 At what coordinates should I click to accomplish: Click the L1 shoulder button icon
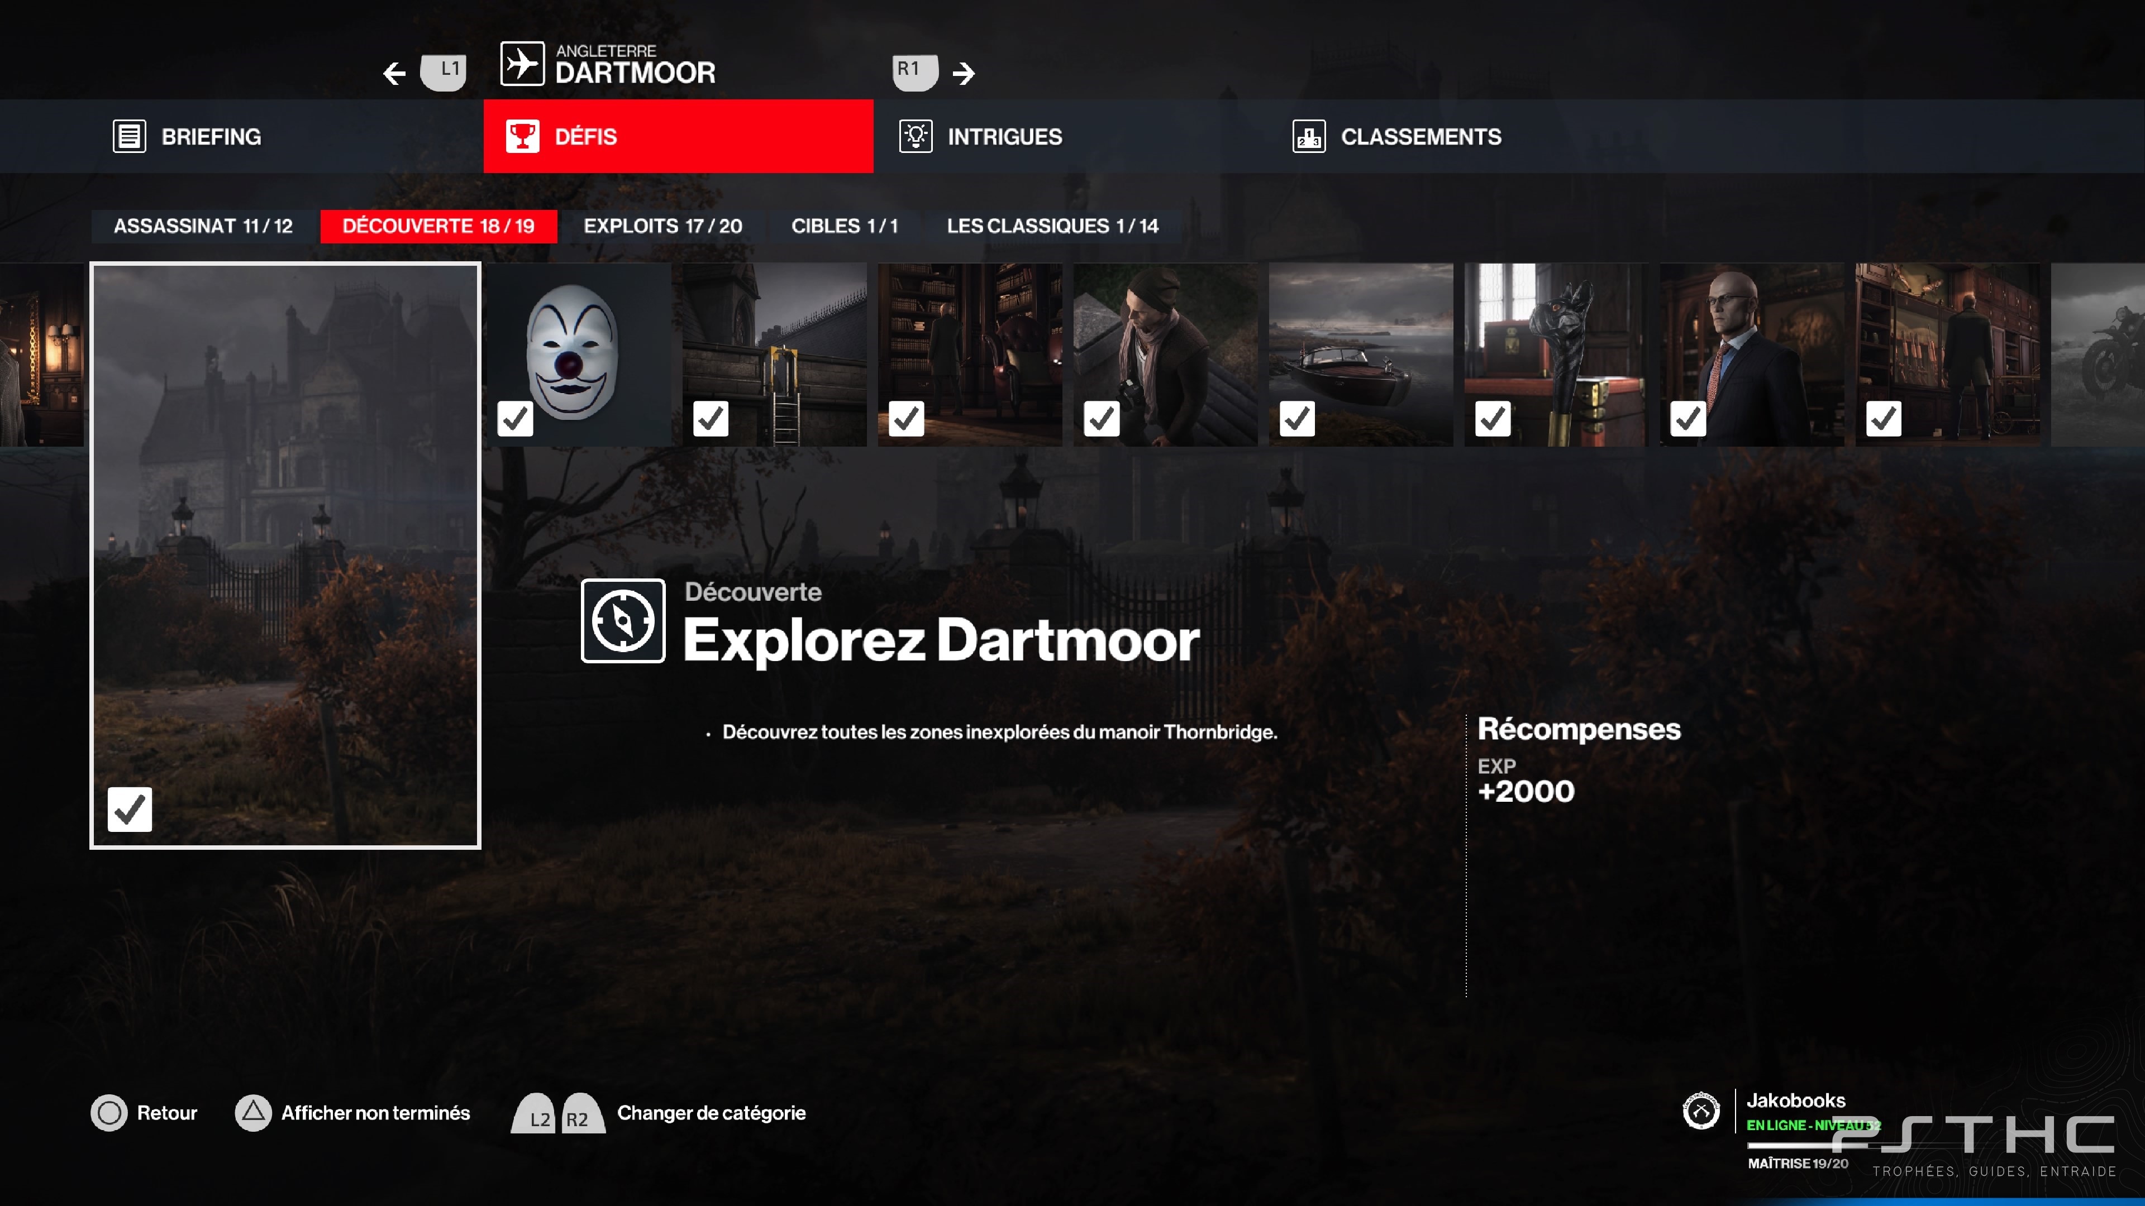[x=443, y=73]
